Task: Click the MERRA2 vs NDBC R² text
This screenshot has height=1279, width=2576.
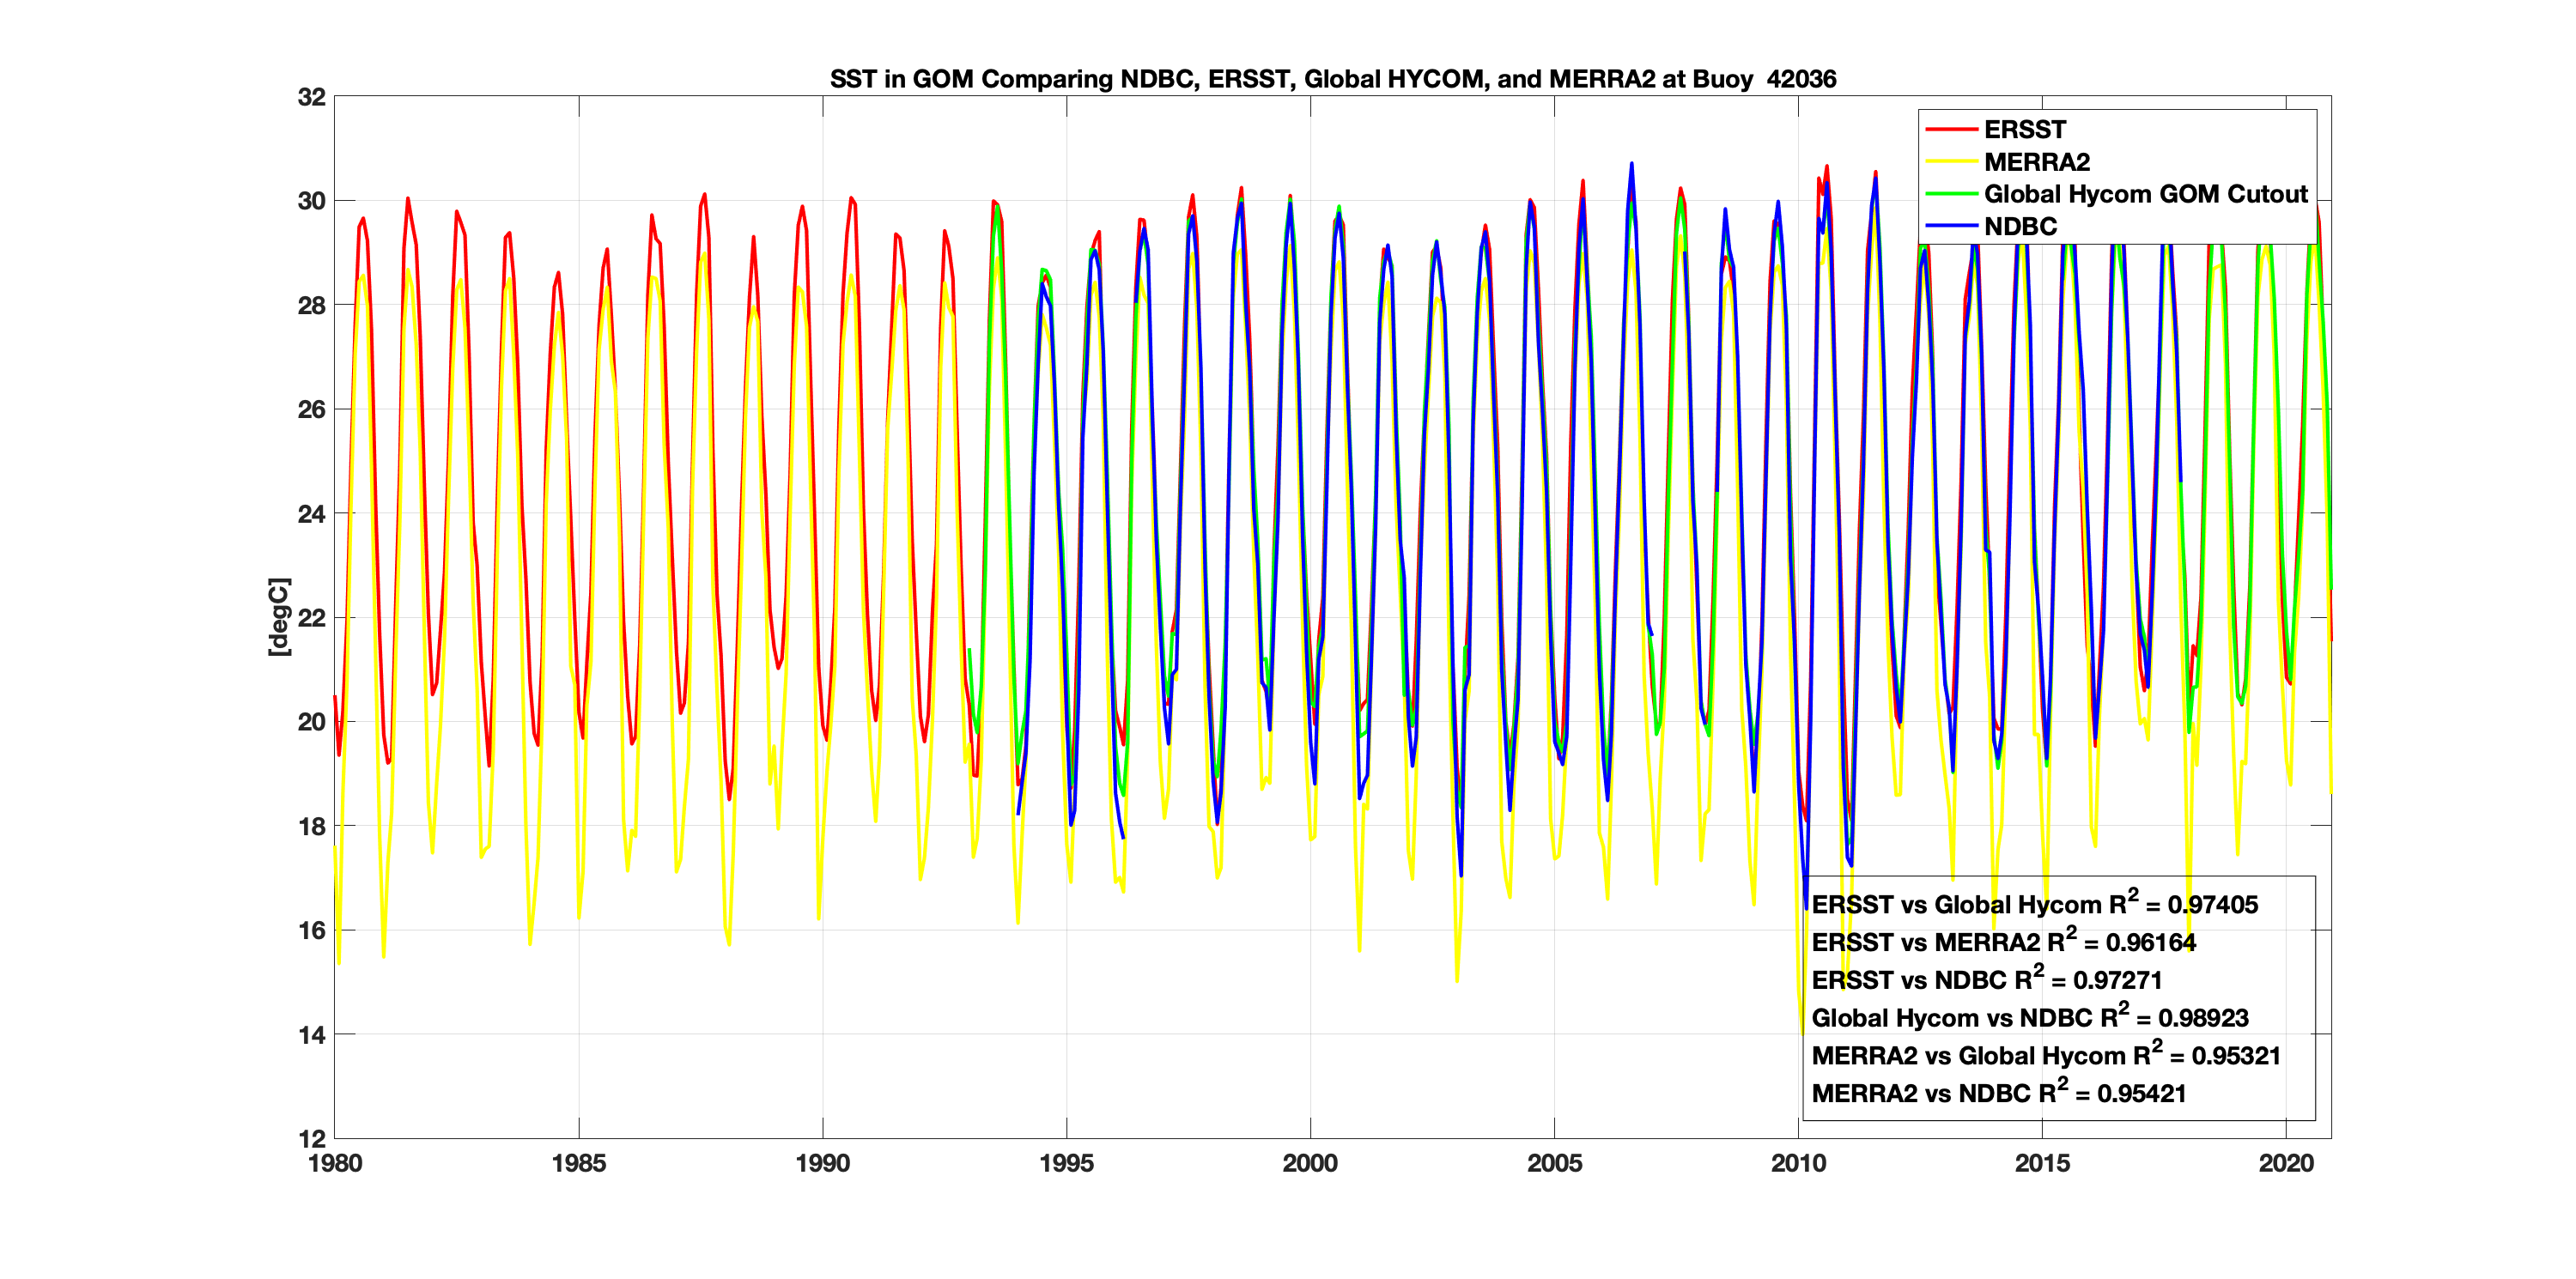Action: [x=1998, y=1093]
